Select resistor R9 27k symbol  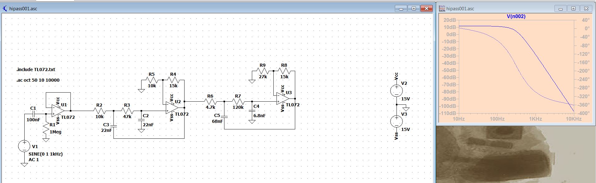(x=262, y=71)
